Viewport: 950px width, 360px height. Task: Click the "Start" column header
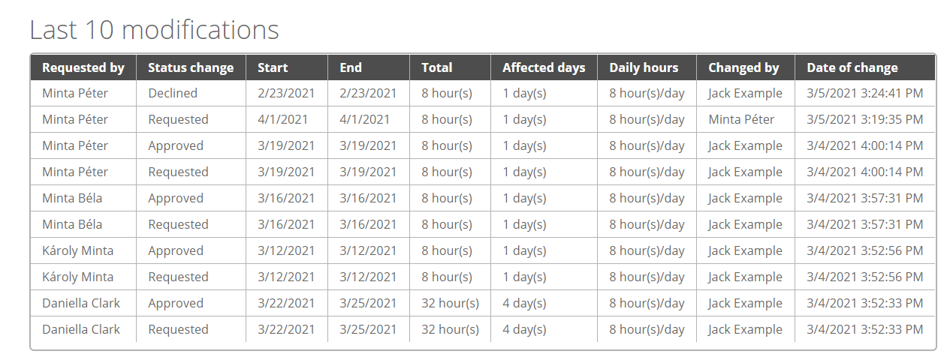pyautogui.click(x=273, y=67)
